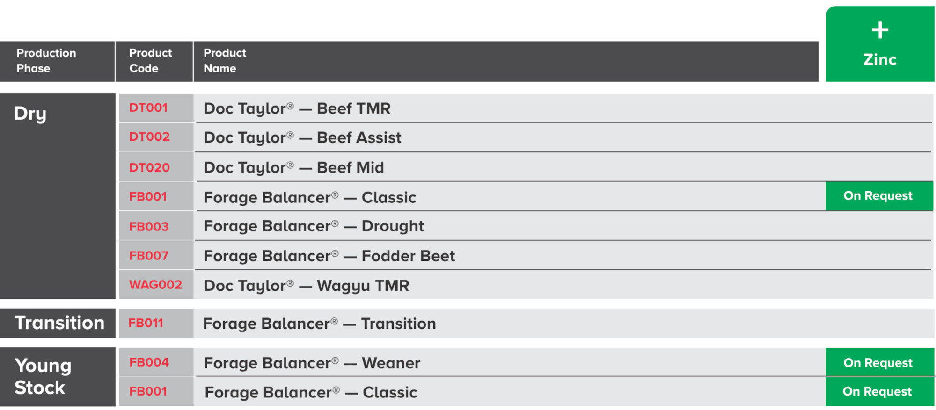This screenshot has height=410, width=936.
Task: Click the green Zinc column label
Action: [880, 60]
